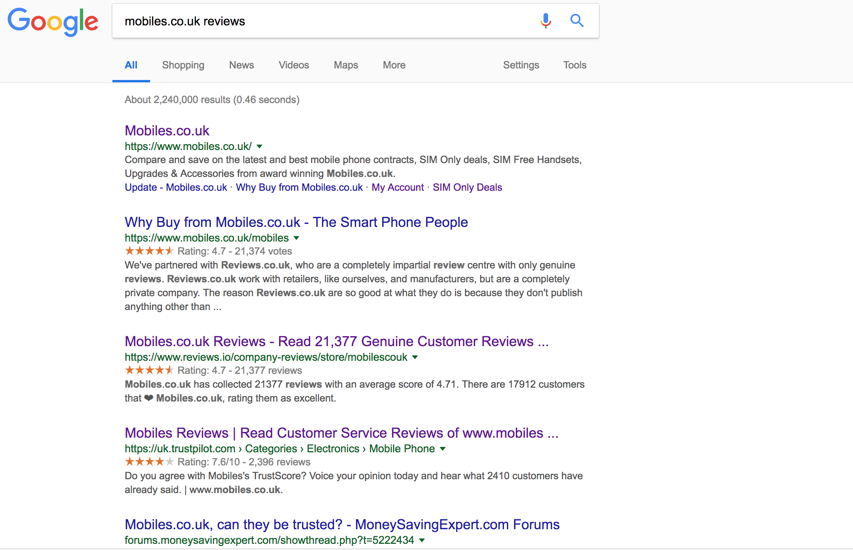The image size is (853, 550).
Task: Open the Maps results tab
Action: coord(345,65)
